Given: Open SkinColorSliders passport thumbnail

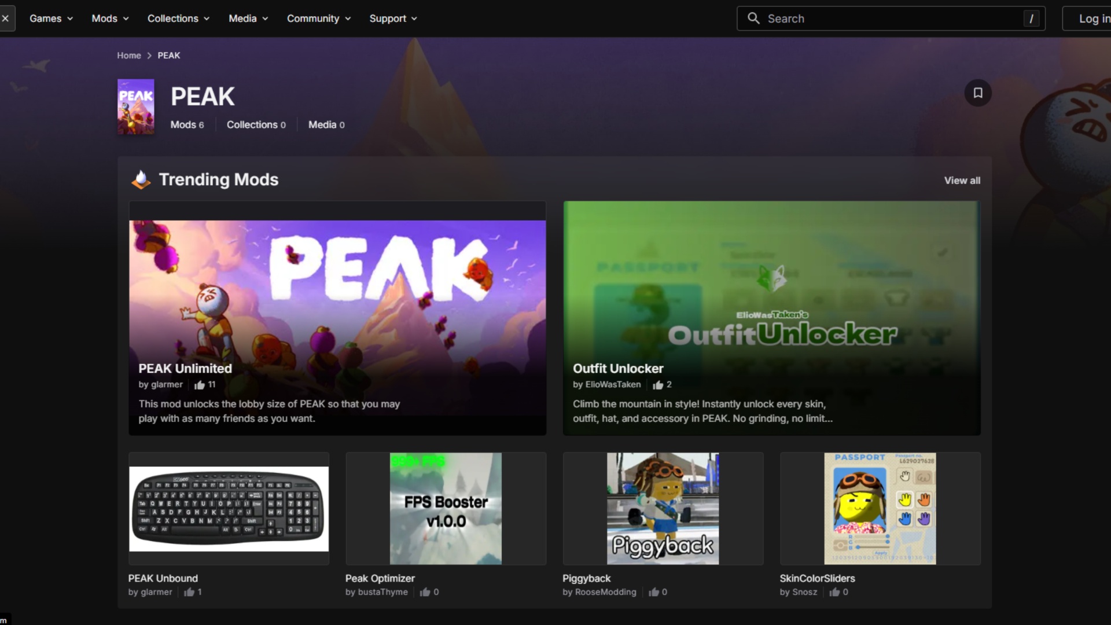Looking at the screenshot, I should tap(880, 509).
